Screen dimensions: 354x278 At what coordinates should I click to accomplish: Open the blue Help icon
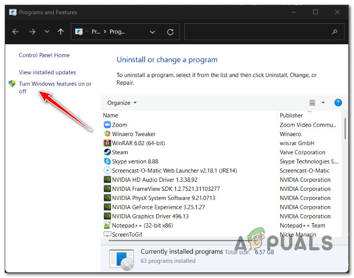pyautogui.click(x=338, y=103)
